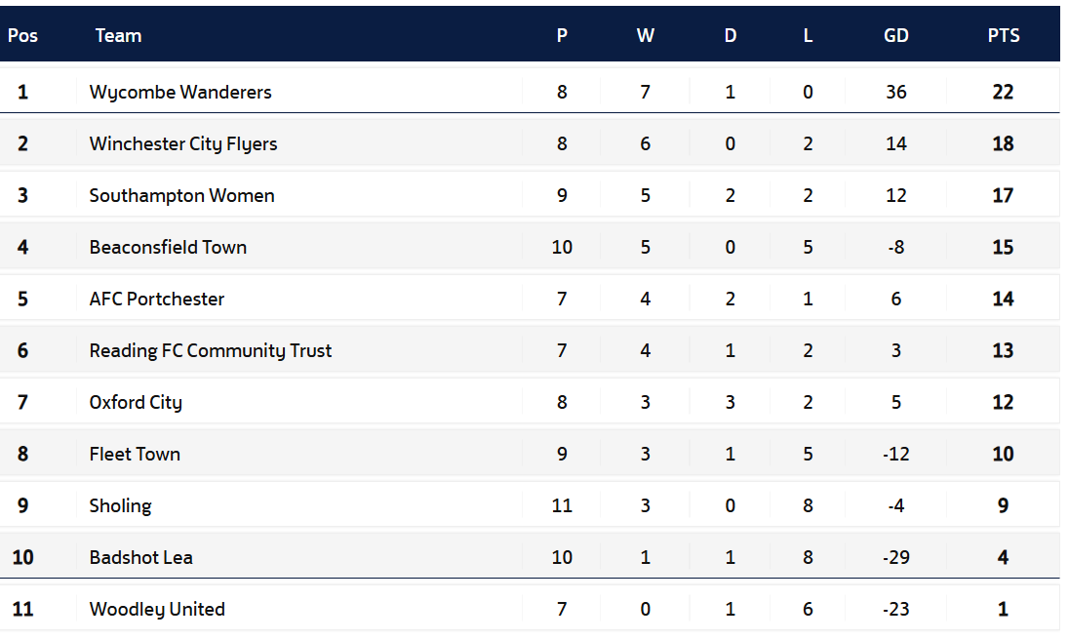The width and height of the screenshot is (1069, 641).
Task: Open the Winchester City Flyers team link
Action: 183,143
